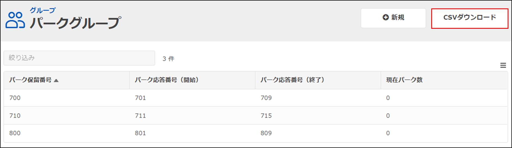Select the row with park number 700
512x148 pixels.
[x=256, y=98]
